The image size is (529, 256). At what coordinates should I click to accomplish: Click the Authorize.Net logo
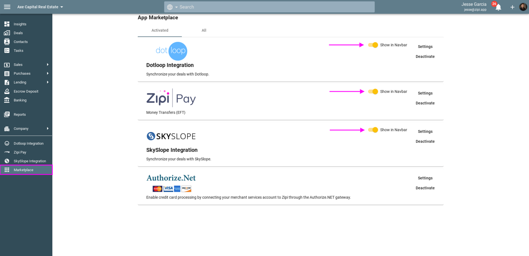click(171, 178)
